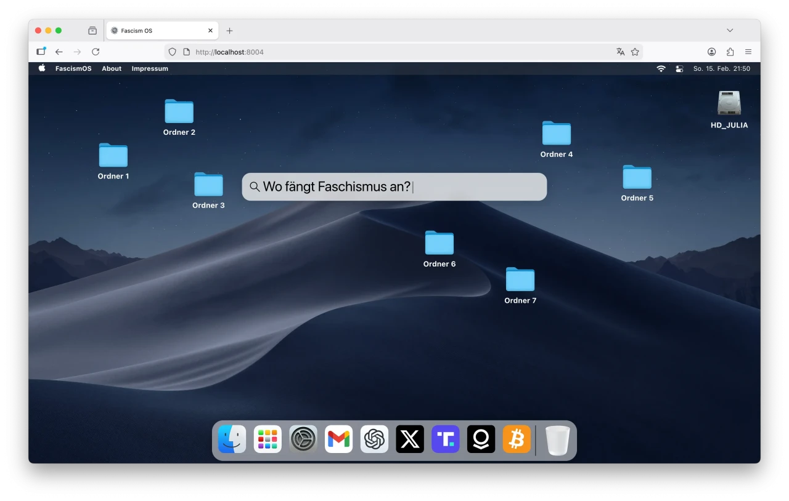
Task: Open the Apple logo menu
Action: tap(42, 68)
